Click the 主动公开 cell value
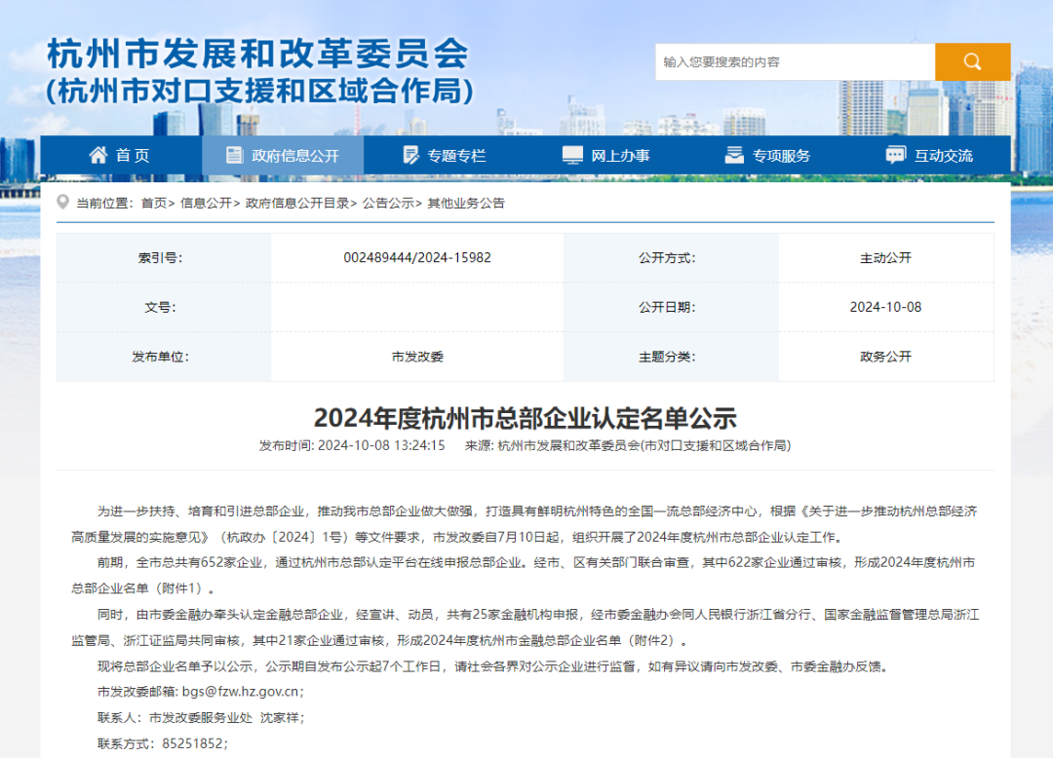 (885, 257)
